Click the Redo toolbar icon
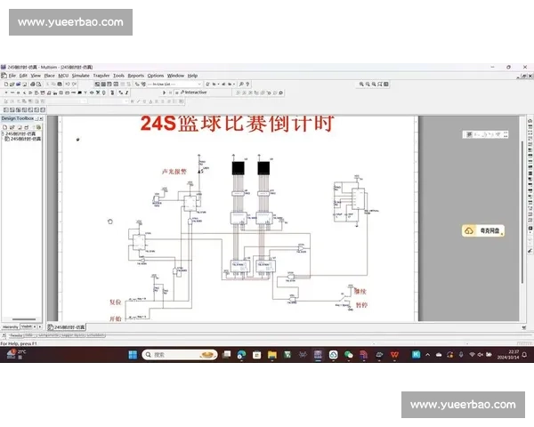The height and width of the screenshot is (427, 534). pyautogui.click(x=74, y=85)
